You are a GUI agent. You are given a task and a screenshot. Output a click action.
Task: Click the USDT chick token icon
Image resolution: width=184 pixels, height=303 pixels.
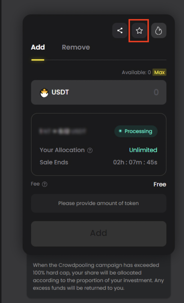(44, 92)
